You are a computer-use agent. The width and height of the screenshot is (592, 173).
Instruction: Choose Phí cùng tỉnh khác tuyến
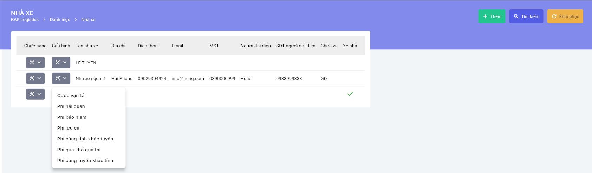tap(85, 139)
